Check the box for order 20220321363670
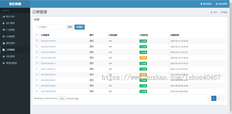This screenshot has width=232, height=114. tap(37, 46)
